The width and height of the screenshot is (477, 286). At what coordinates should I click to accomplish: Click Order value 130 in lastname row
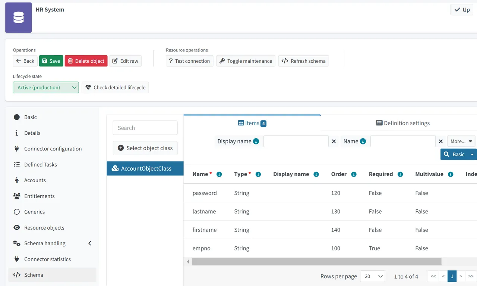pyautogui.click(x=336, y=211)
